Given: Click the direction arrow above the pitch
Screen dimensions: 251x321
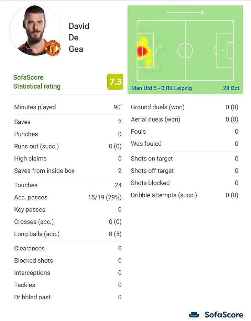Looking at the screenshot, I should point(185,13).
